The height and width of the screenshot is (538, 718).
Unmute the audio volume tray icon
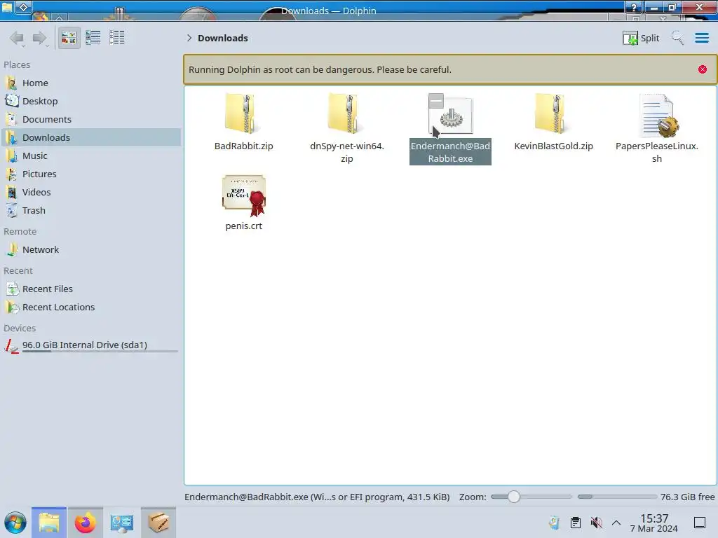pyautogui.click(x=596, y=523)
